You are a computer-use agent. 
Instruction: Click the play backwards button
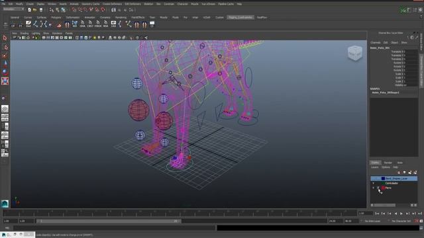point(396,214)
